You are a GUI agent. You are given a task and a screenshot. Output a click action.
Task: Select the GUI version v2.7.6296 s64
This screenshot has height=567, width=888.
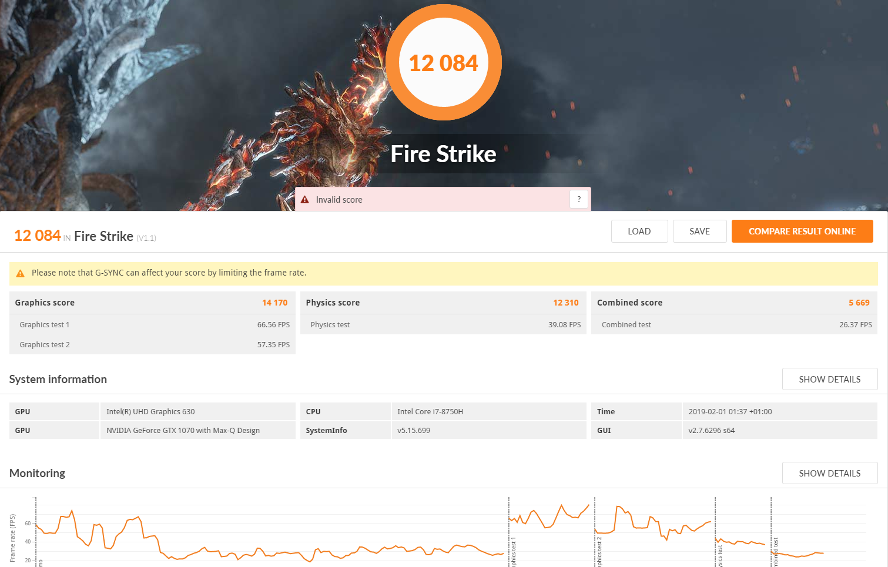point(712,431)
